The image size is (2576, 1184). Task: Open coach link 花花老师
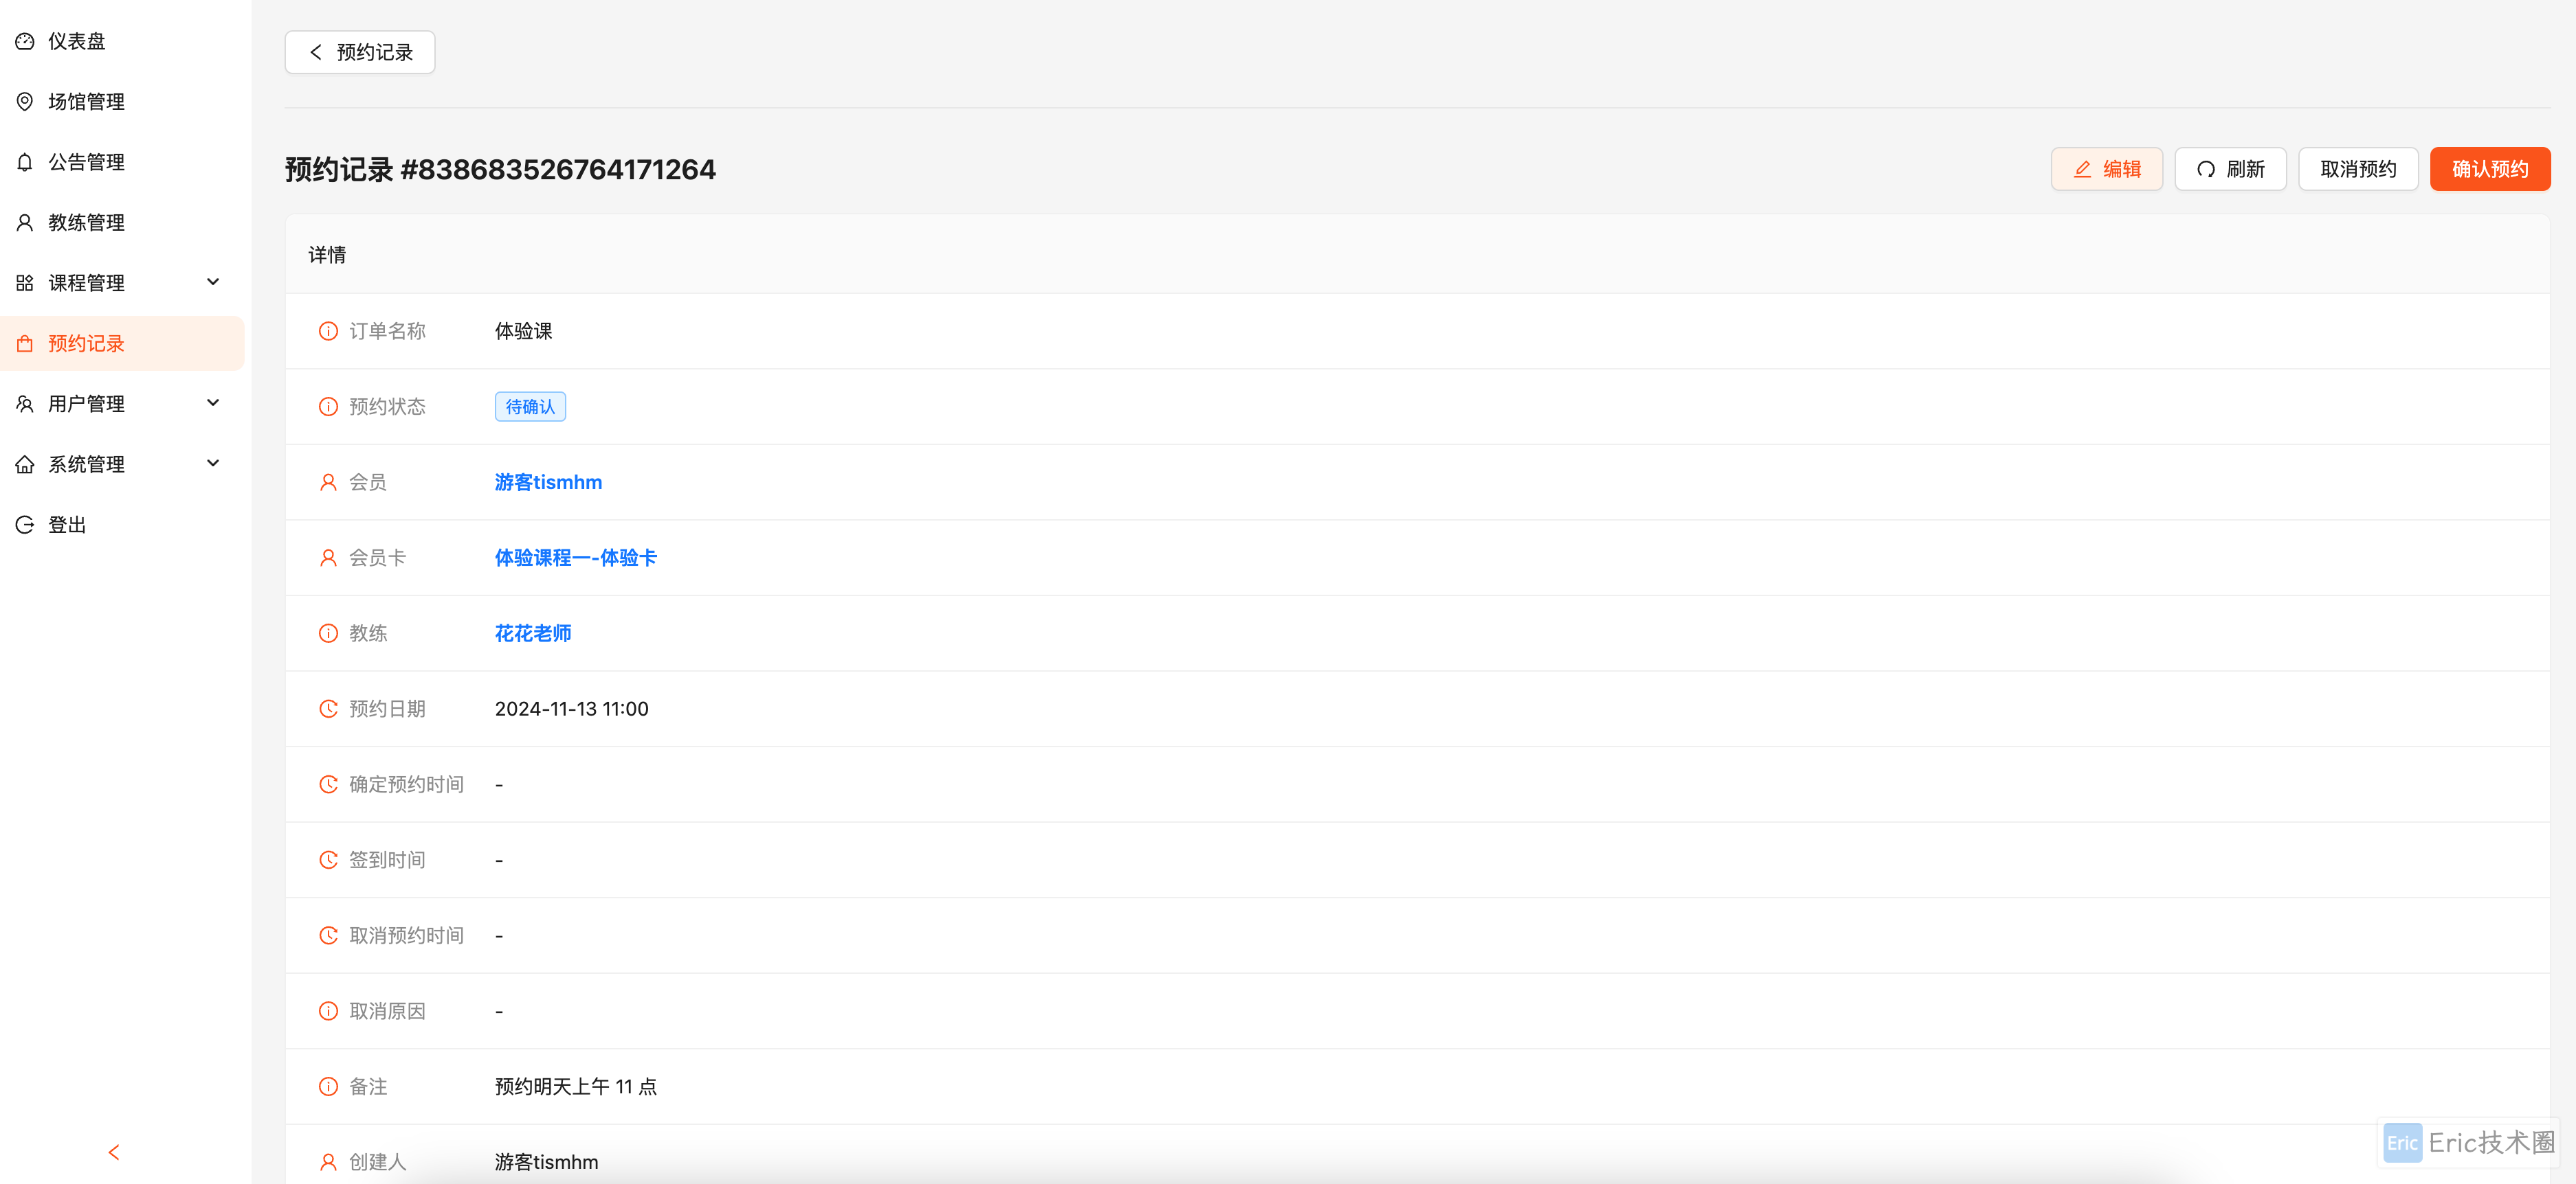coord(533,633)
